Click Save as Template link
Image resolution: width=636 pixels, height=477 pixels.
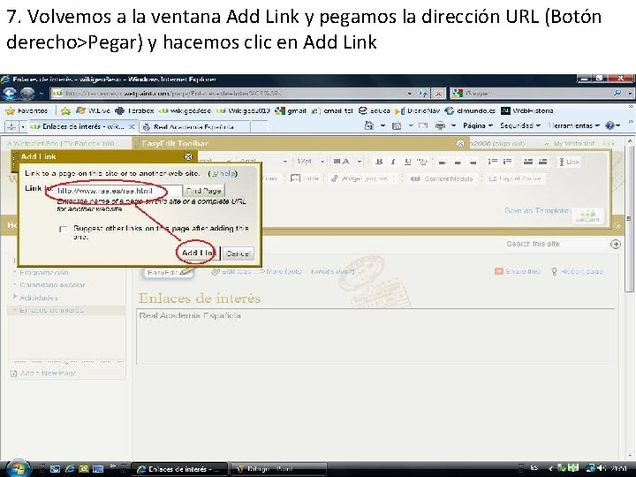536,210
